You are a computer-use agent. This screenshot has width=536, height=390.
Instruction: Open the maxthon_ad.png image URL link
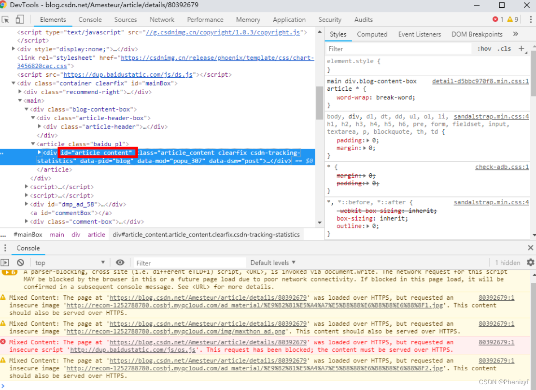tap(176, 331)
